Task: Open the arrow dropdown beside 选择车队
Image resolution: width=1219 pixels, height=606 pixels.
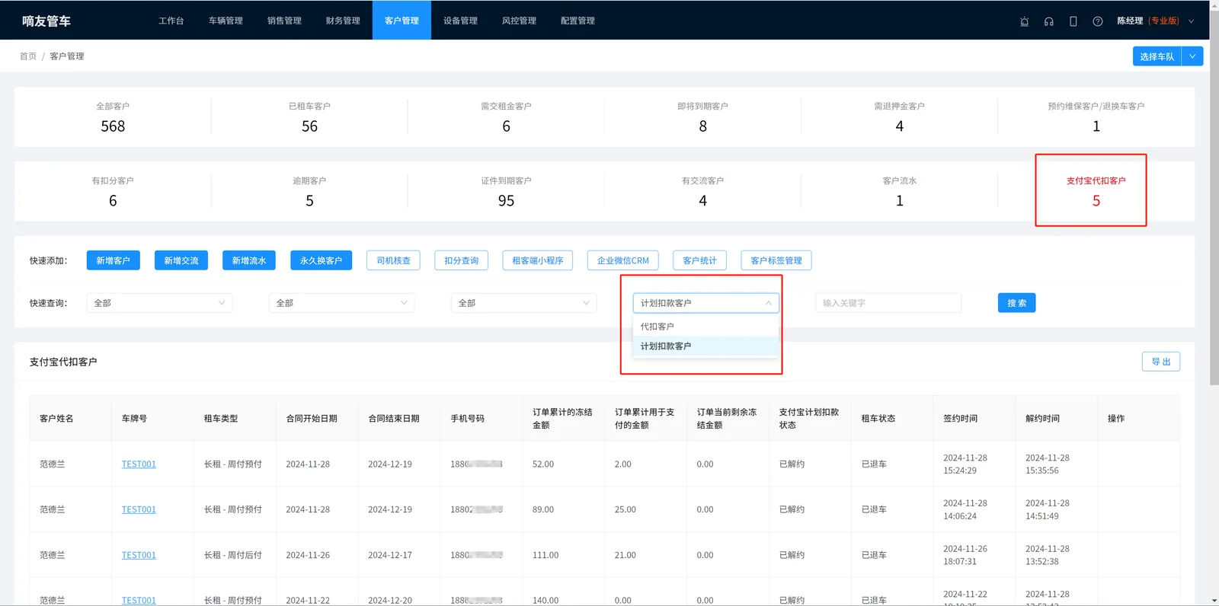Action: tap(1192, 56)
